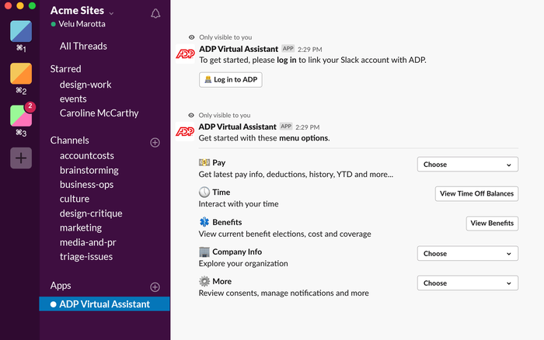Click 'Explore your organization' description
The width and height of the screenshot is (544, 340).
click(243, 264)
